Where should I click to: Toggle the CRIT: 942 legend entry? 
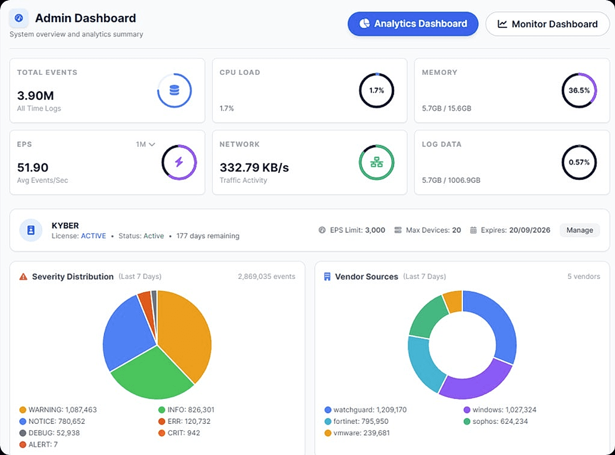[179, 433]
